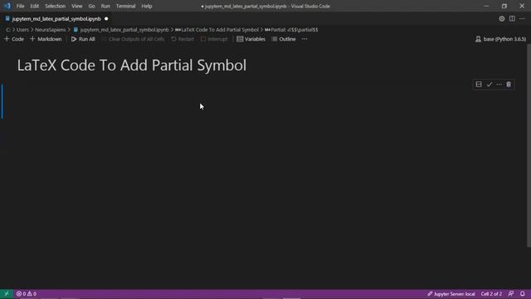This screenshot has width=531, height=299.
Task: Click Cell 2 of 2 status entry
Action: click(x=491, y=294)
